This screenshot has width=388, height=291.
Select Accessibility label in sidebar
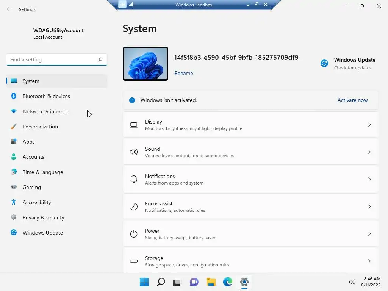pos(37,202)
